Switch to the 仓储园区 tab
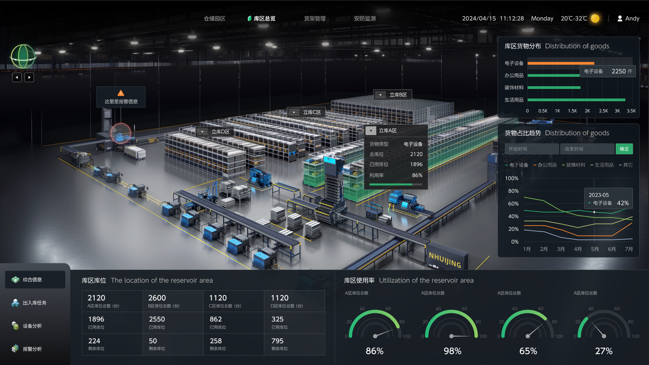The height and width of the screenshot is (365, 649). (x=214, y=19)
